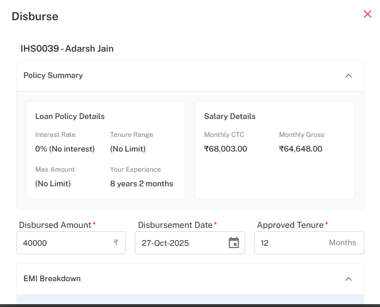Collapse EMI Breakdown using its chevron arrow
Image resolution: width=380 pixels, height=307 pixels.
point(348,279)
